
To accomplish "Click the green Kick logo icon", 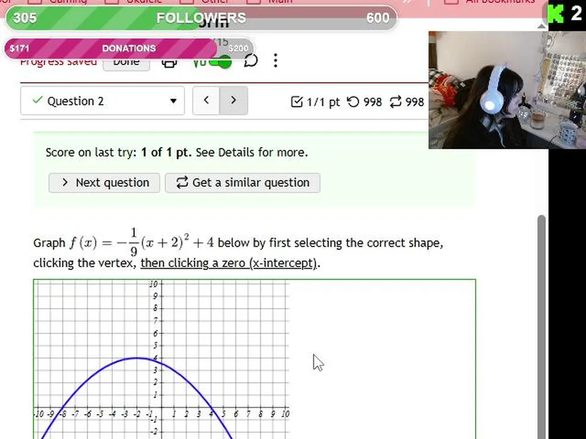I will coord(555,14).
